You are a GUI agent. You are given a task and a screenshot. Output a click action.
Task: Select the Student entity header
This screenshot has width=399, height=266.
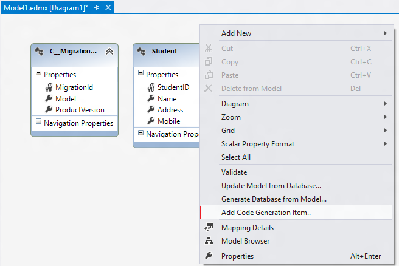point(165,52)
